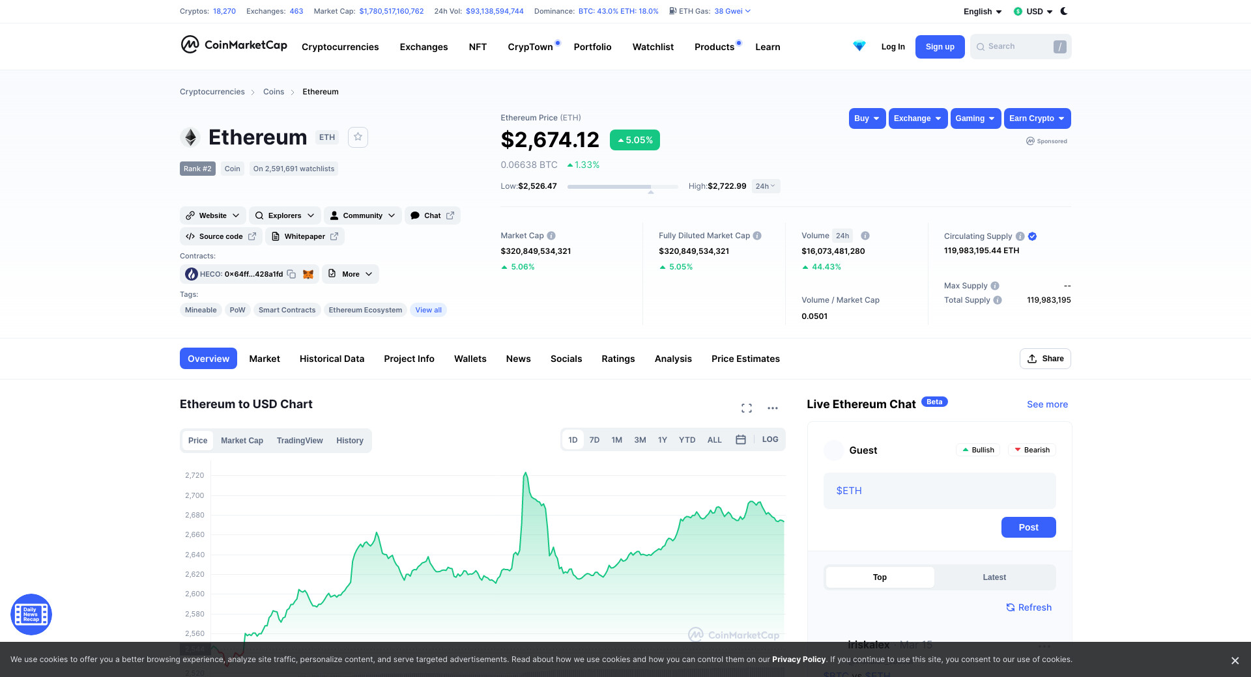The image size is (1251, 677).
Task: Click the $ETH chat message field
Action: click(x=939, y=491)
